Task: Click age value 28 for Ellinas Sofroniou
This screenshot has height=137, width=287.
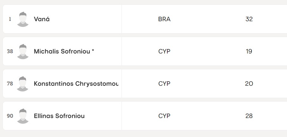Action: 249,116
